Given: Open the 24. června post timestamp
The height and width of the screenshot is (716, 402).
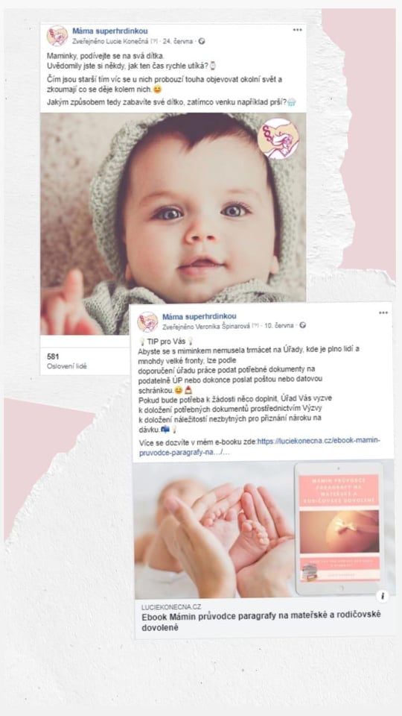Looking at the screenshot, I should 178,41.
